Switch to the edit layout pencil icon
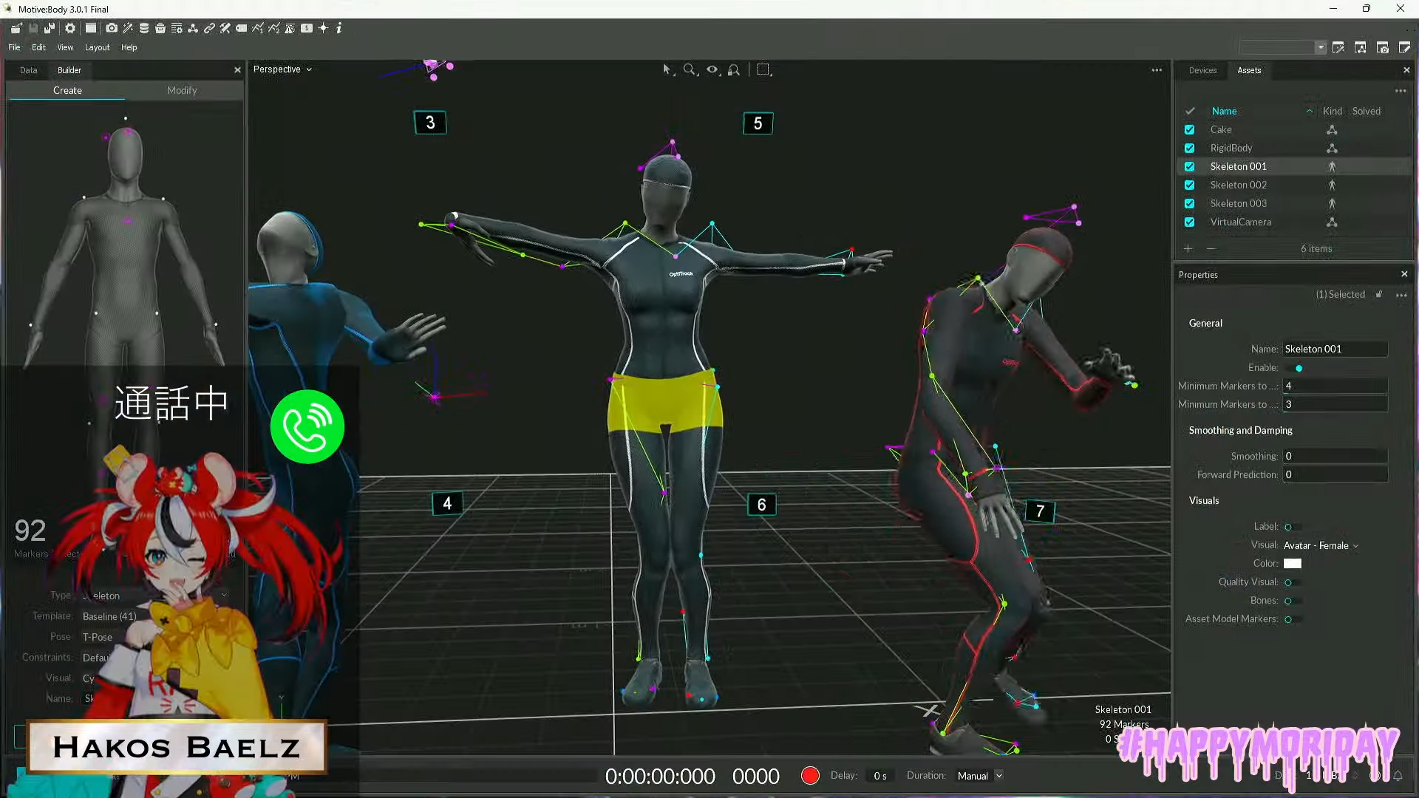The height and width of the screenshot is (798, 1419). pos(1405,47)
